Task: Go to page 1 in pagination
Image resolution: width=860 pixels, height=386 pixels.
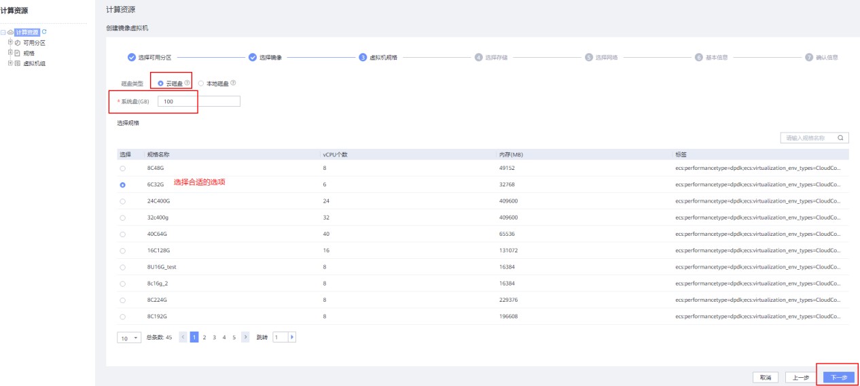Action: (194, 337)
